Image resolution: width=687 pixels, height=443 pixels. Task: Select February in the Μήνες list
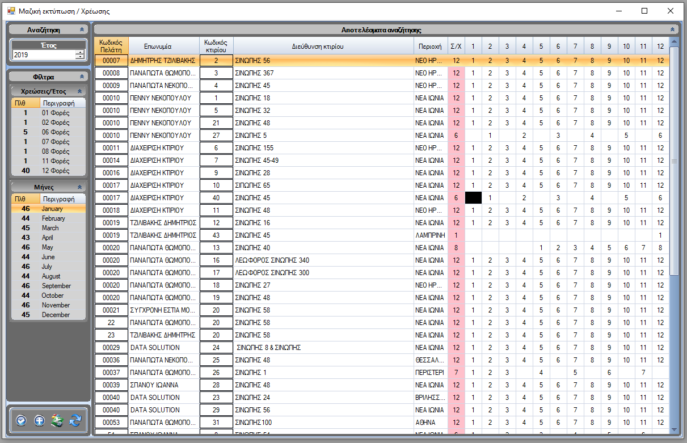click(x=53, y=218)
